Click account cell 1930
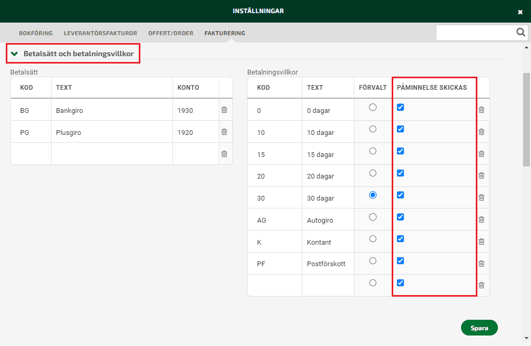The image size is (531, 346). (196, 110)
